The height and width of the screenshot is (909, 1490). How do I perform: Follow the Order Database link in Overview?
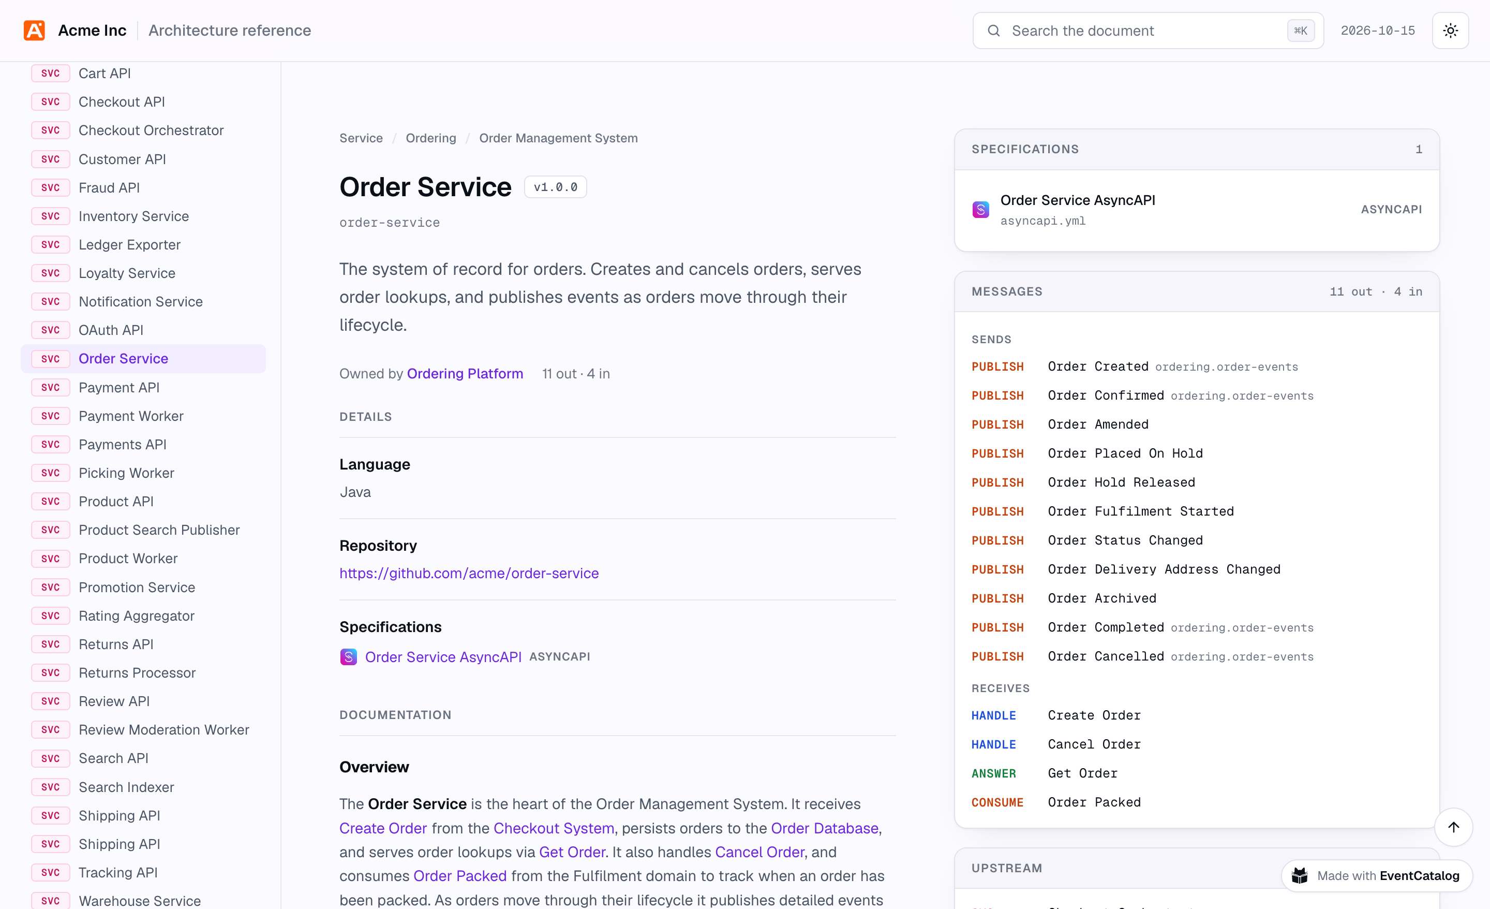point(824,828)
